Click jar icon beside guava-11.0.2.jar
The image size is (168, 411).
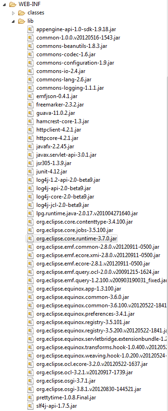coord(30,113)
